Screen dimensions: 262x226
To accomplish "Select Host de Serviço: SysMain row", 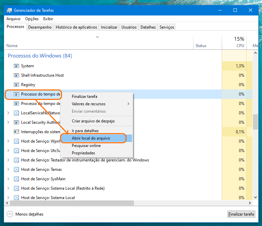I will (x=128, y=179).
